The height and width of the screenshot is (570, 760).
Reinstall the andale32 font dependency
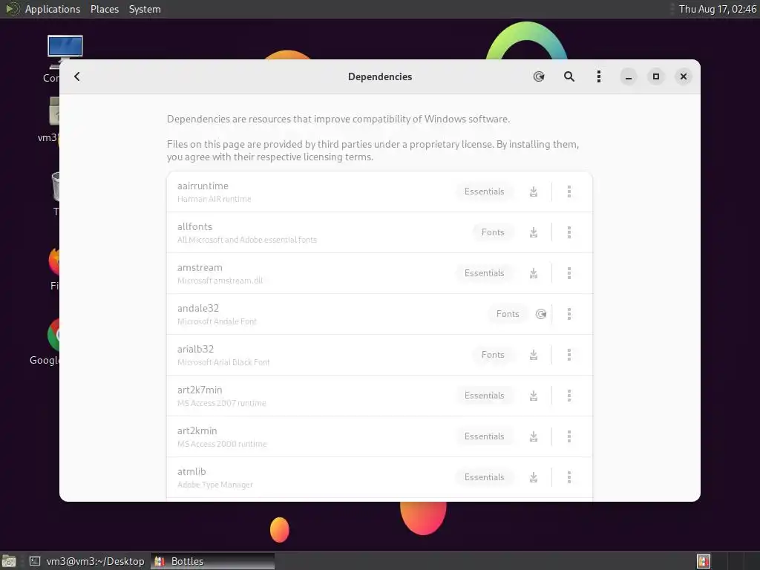541,314
